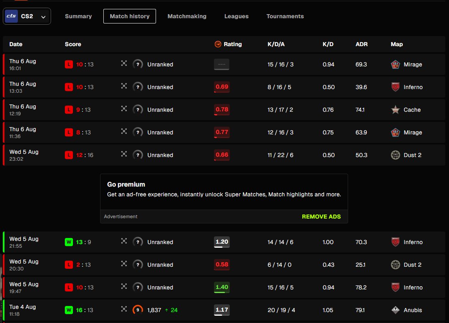Click crossed-swords icon on the 23:02 Dust 2 match
Screen dimensions: 449x323
(x=124, y=154)
